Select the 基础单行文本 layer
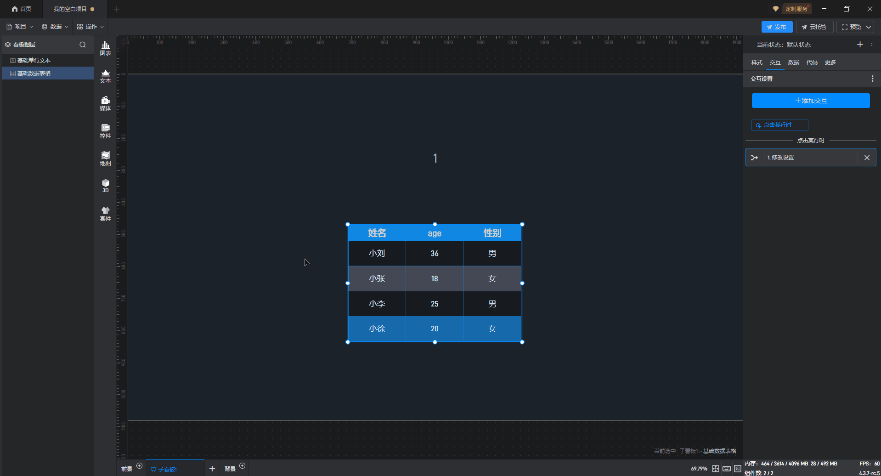The image size is (881, 476). (x=48, y=61)
